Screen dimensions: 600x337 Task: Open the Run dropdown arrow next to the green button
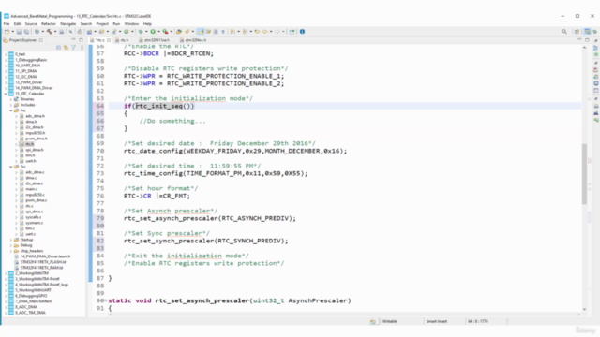click(158, 32)
